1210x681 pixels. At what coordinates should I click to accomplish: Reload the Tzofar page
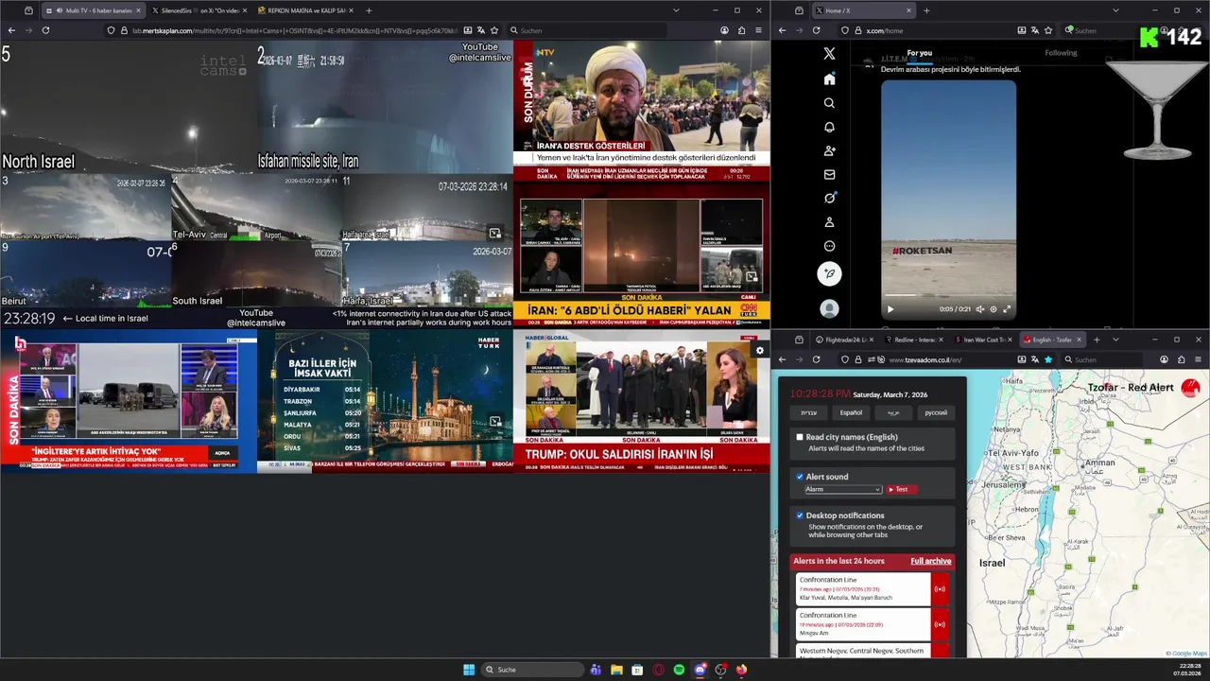(x=817, y=359)
